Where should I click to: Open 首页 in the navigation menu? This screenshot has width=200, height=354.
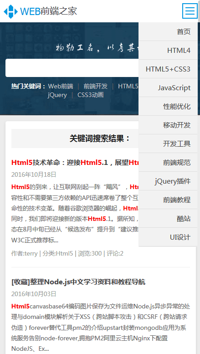click(x=168, y=31)
